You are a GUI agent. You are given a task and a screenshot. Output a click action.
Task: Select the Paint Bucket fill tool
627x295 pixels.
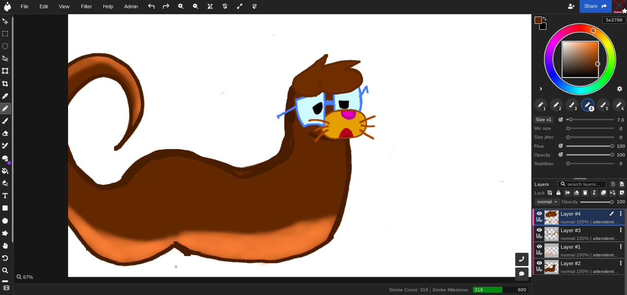tap(5, 171)
